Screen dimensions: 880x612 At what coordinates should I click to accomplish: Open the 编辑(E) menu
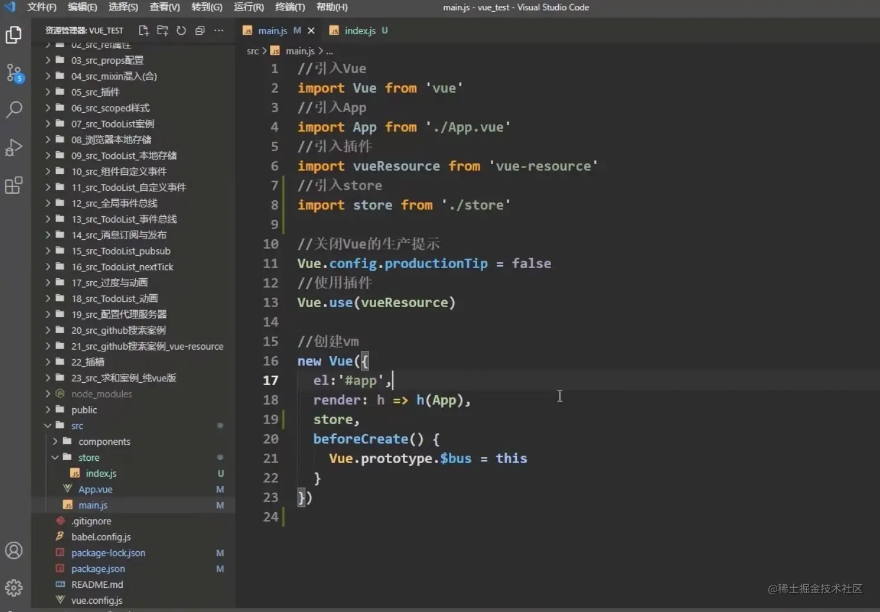82,7
